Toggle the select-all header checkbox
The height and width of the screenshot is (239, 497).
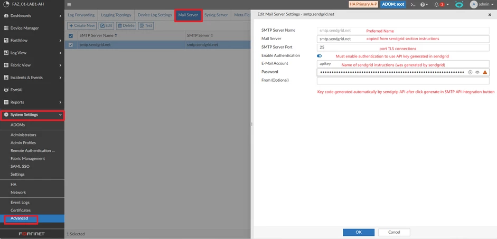pyautogui.click(x=71, y=36)
